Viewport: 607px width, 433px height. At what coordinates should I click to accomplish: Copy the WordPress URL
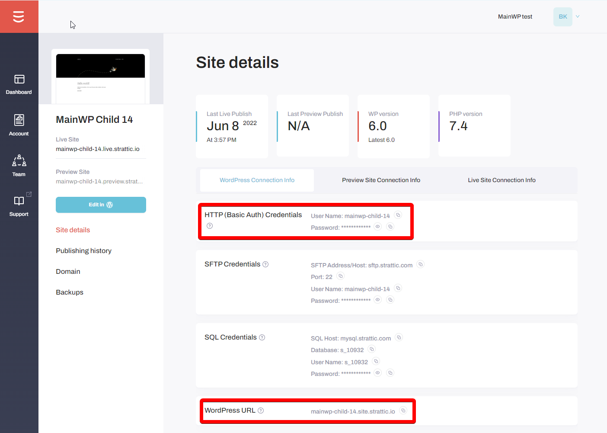tap(403, 410)
